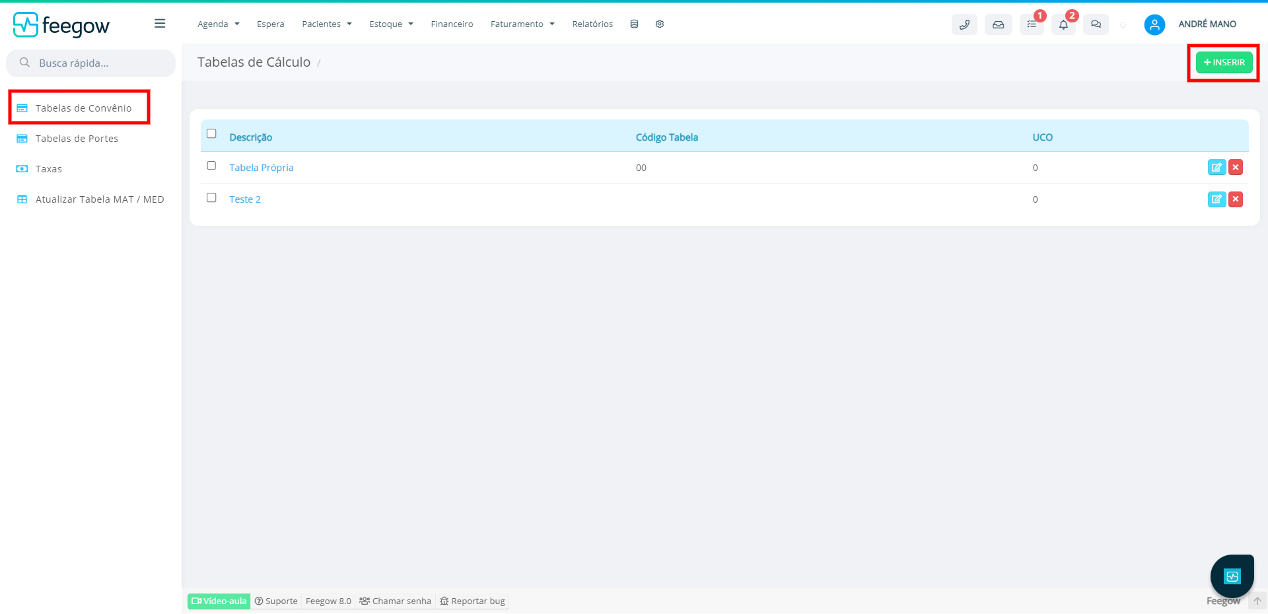This screenshot has width=1268, height=614.
Task: Open the Relatórios menu item
Action: pyautogui.click(x=592, y=24)
